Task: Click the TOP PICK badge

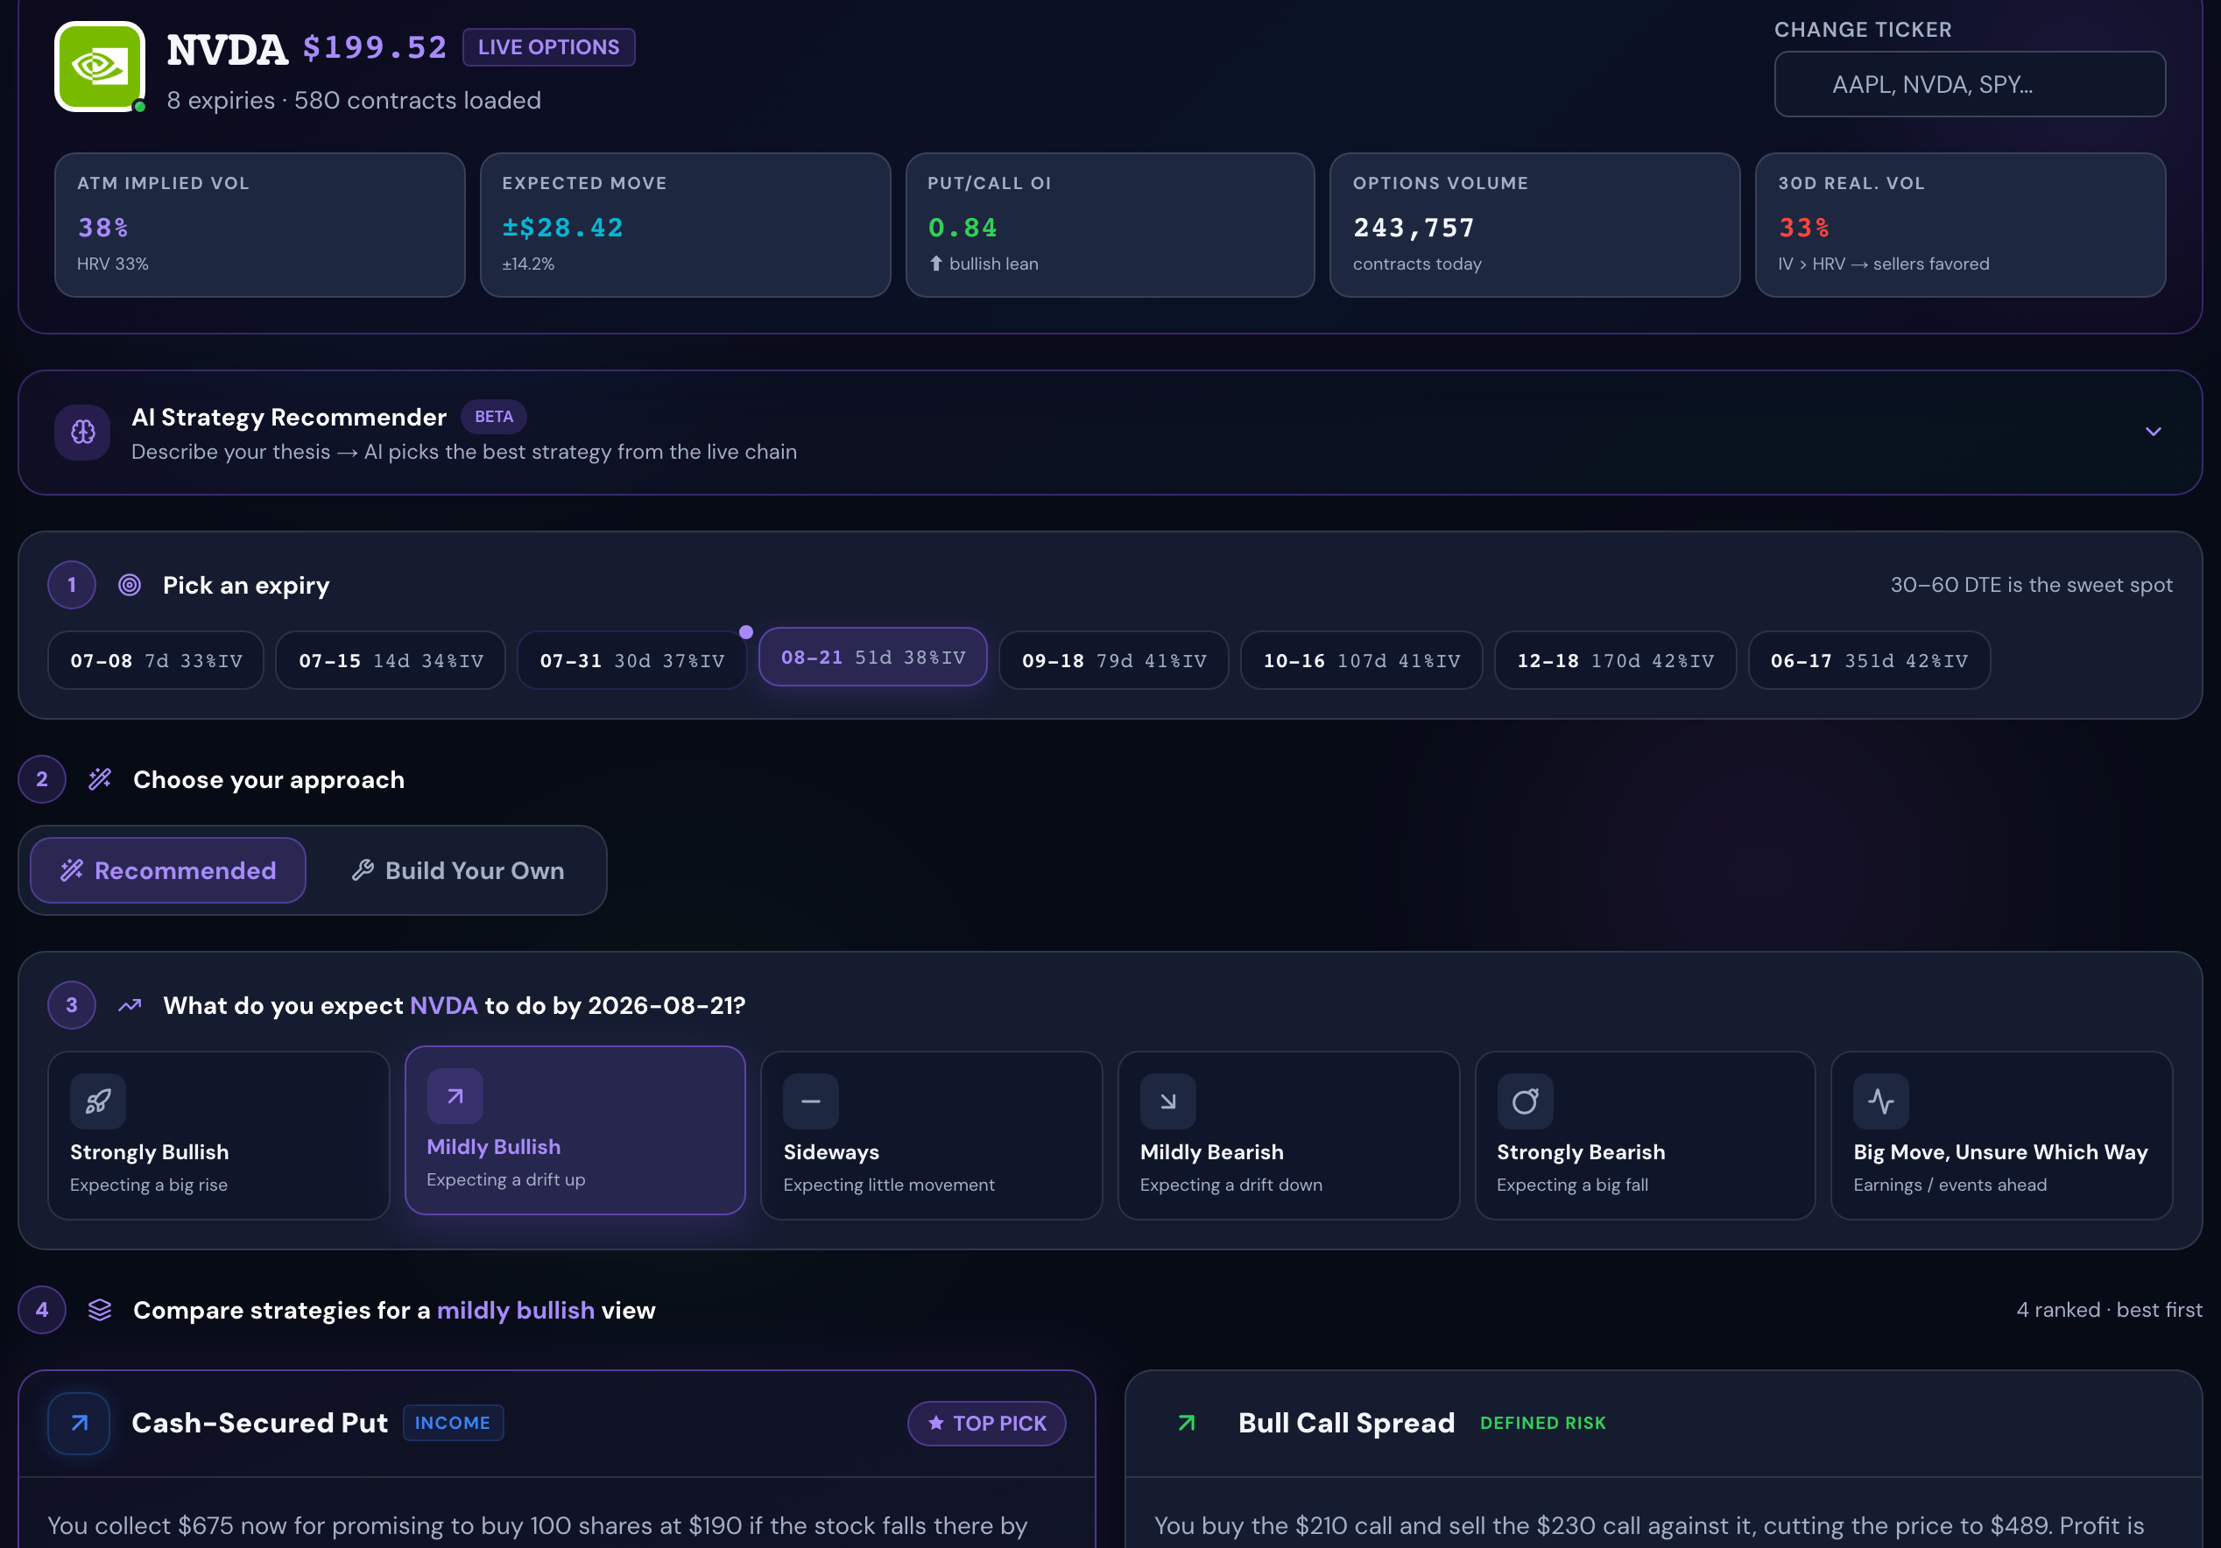Action: point(987,1424)
